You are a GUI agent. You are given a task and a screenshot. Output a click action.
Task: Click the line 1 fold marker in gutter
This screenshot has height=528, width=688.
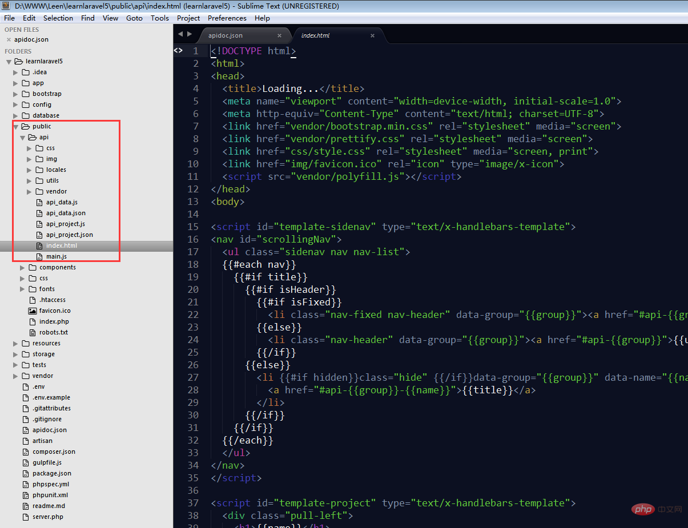tap(178, 50)
